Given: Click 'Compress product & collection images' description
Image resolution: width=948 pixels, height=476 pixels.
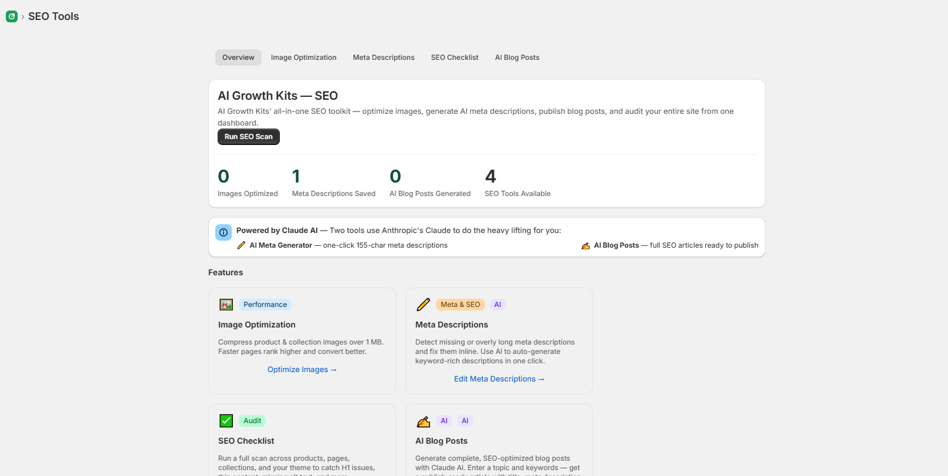Looking at the screenshot, I should (301, 347).
